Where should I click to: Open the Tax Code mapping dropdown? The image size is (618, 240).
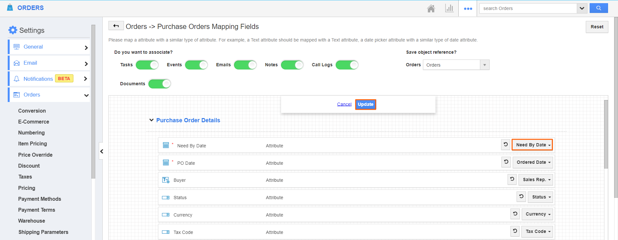coord(538,231)
